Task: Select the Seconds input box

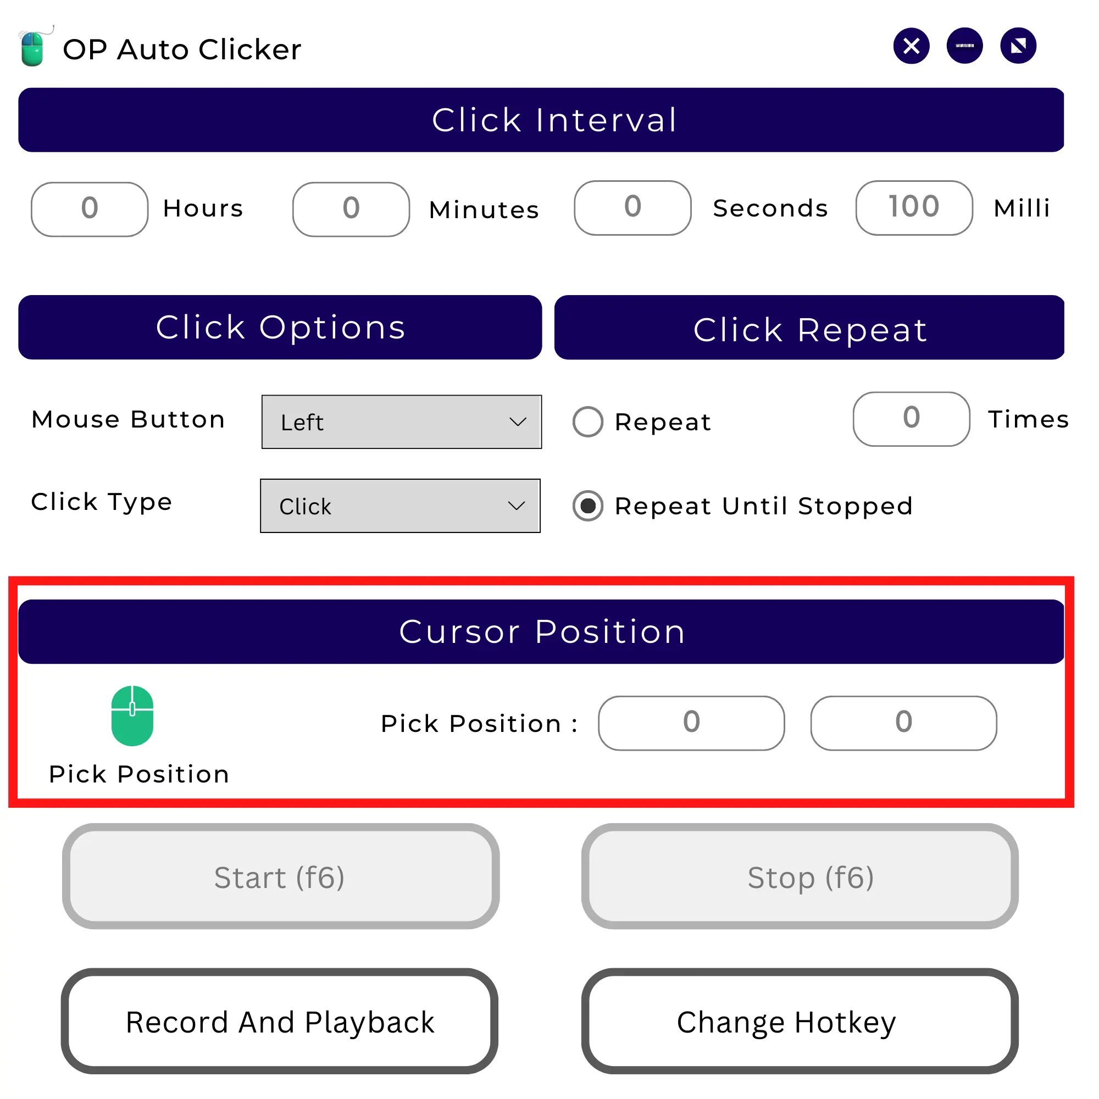Action: pos(632,208)
